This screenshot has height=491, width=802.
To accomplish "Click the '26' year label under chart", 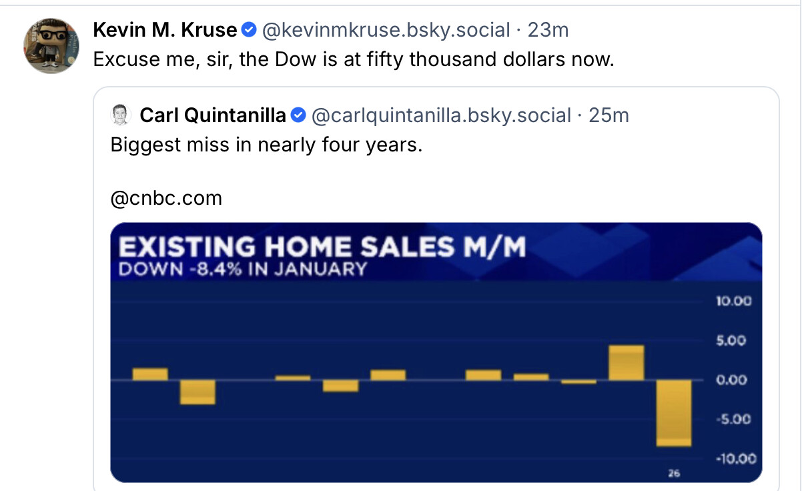I will (x=673, y=473).
